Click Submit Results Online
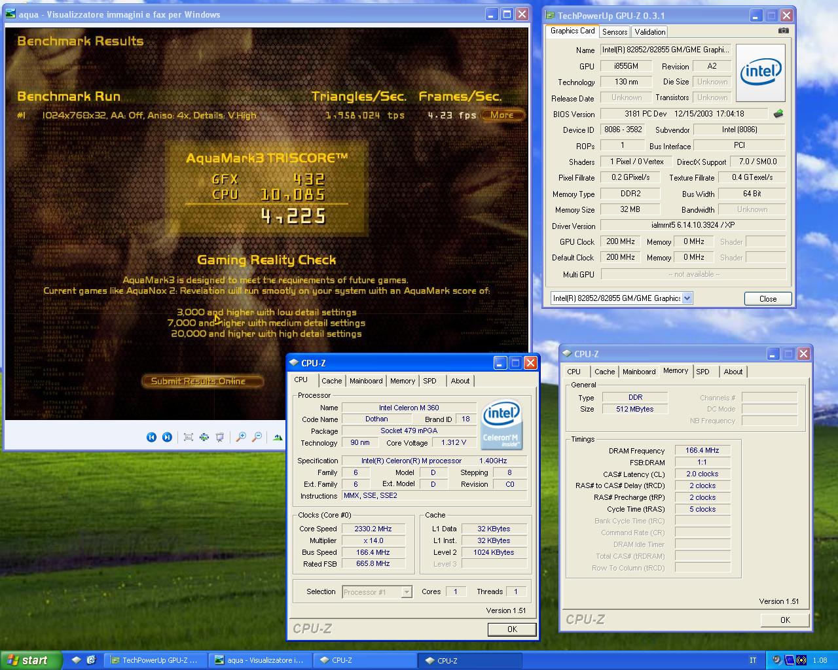The height and width of the screenshot is (670, 838). click(202, 381)
